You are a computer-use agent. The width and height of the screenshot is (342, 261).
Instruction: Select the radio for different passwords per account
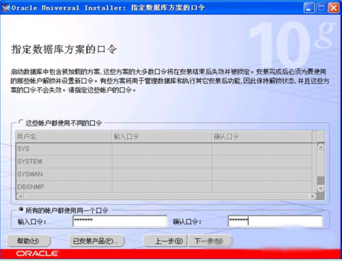(21, 122)
